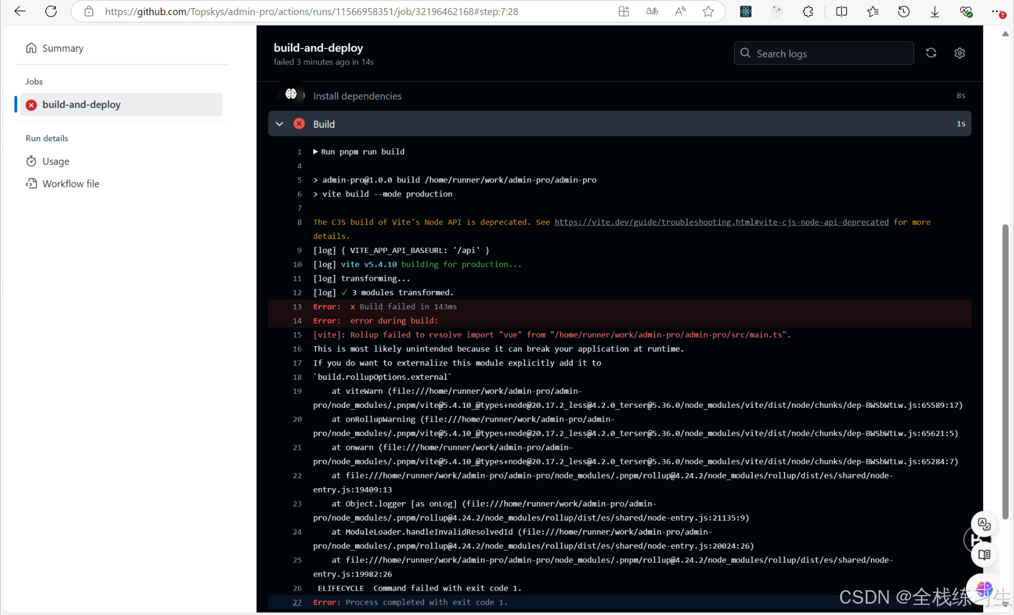
Task: Refresh the job logs icon
Action: [x=931, y=53]
